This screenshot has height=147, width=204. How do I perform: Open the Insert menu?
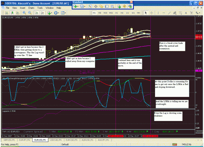[x=23, y=8]
